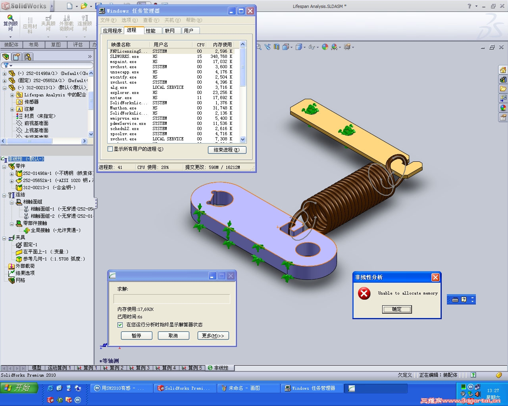
Task: Expand the Lifespan Analysis 中的配合 node
Action: [x=12, y=95]
